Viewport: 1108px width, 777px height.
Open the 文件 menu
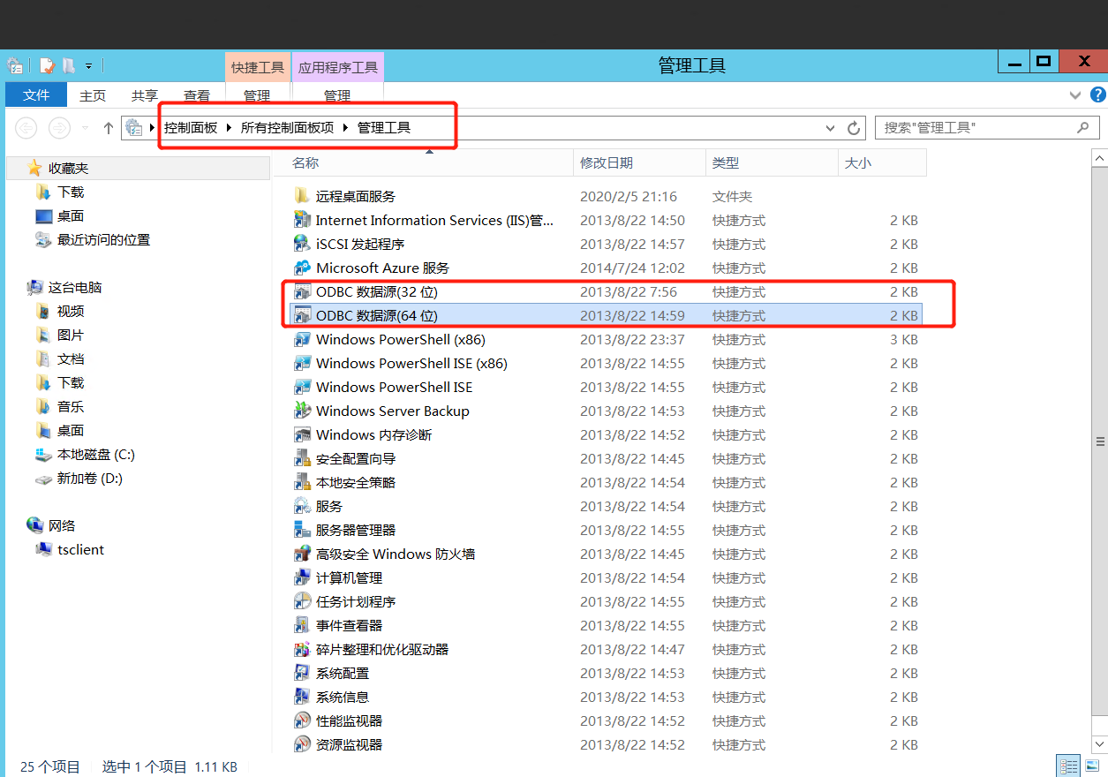click(x=35, y=94)
